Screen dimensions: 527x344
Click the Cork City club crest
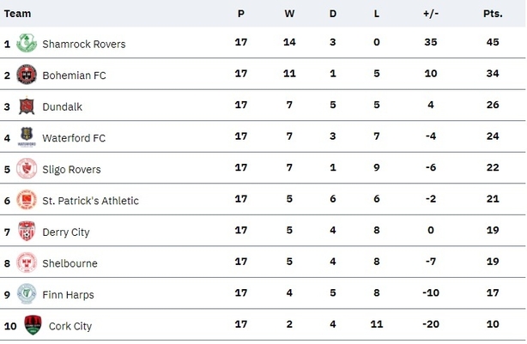point(33,325)
